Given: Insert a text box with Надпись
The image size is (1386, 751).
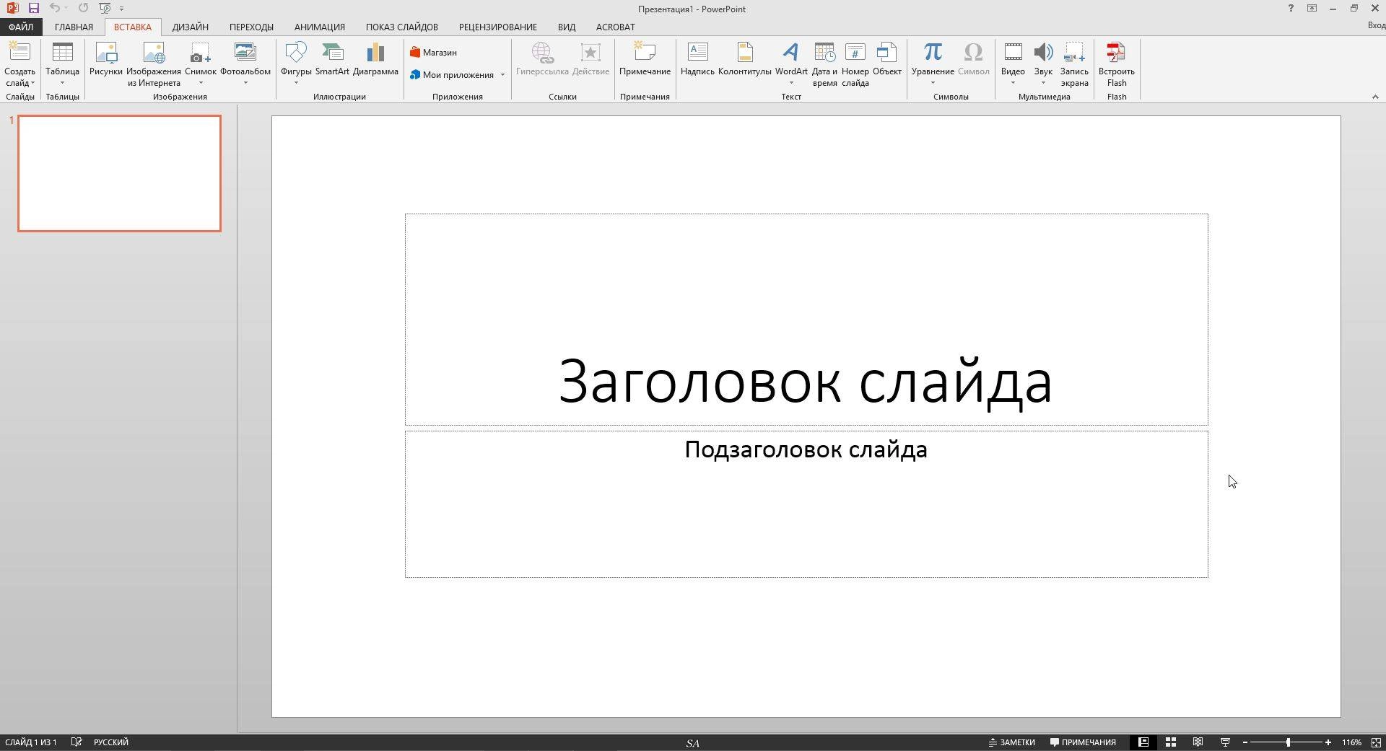Looking at the screenshot, I should (697, 59).
